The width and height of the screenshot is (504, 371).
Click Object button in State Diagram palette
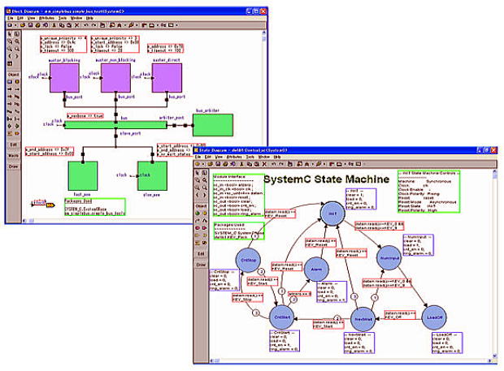[x=202, y=205]
